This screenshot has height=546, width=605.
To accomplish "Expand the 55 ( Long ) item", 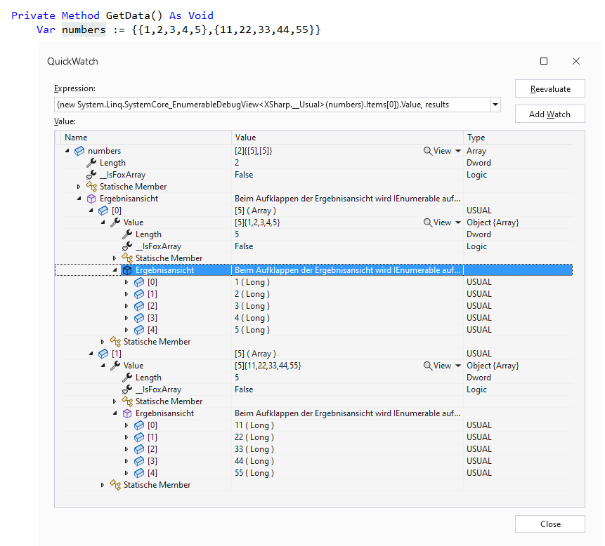I will tap(126, 473).
